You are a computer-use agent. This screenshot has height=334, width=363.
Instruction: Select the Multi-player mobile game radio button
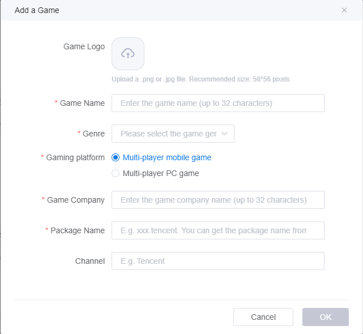point(116,157)
